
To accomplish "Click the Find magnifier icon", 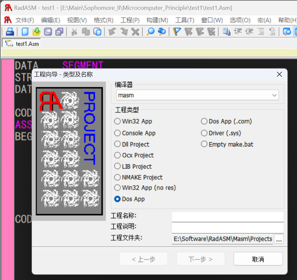I will point(150,32).
